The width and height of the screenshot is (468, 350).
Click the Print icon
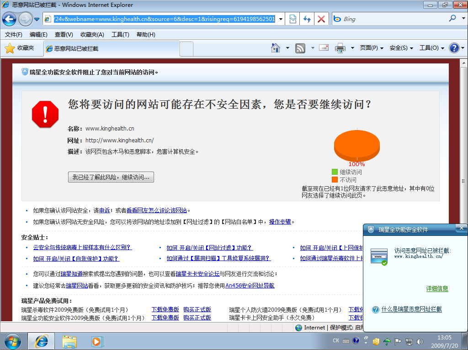tap(340, 48)
